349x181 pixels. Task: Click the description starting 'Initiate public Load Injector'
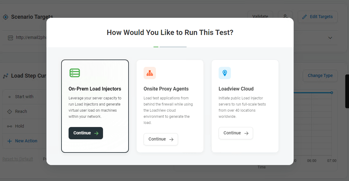(x=242, y=107)
